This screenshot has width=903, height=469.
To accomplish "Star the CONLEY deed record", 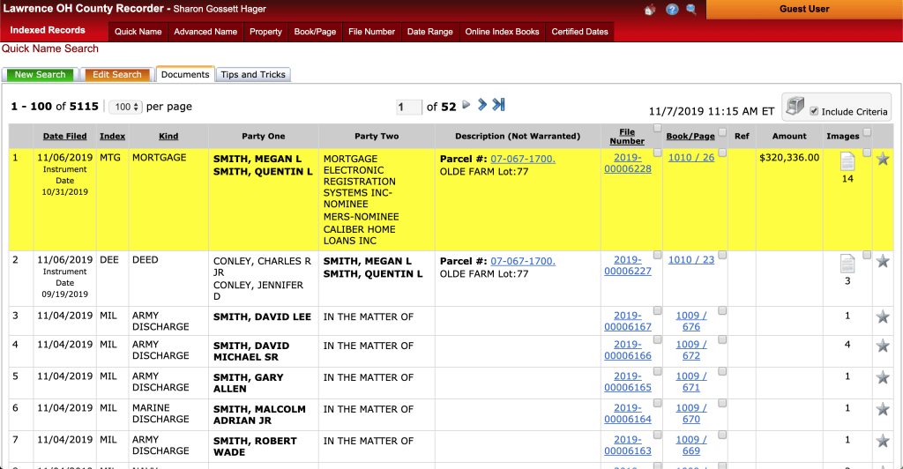I will (x=882, y=261).
